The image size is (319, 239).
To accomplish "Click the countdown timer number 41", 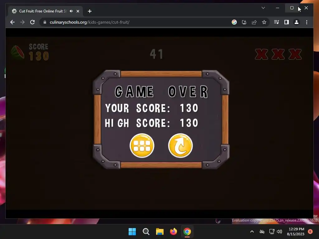I will click(x=156, y=54).
